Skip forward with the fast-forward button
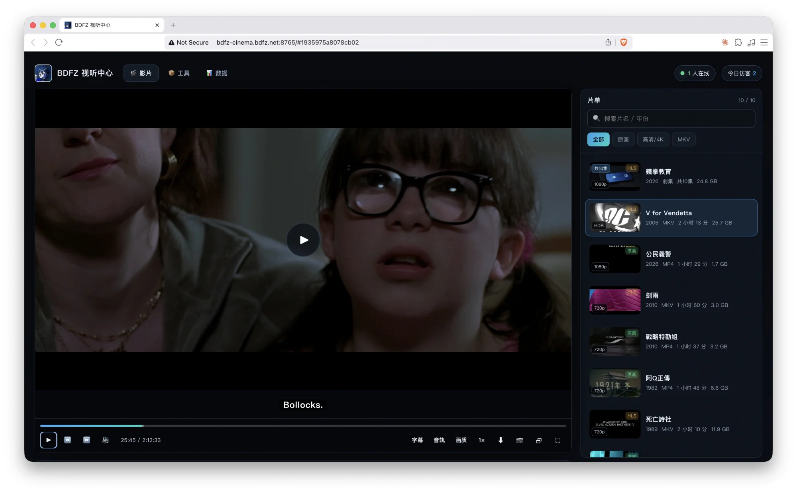797x494 pixels. click(x=86, y=440)
